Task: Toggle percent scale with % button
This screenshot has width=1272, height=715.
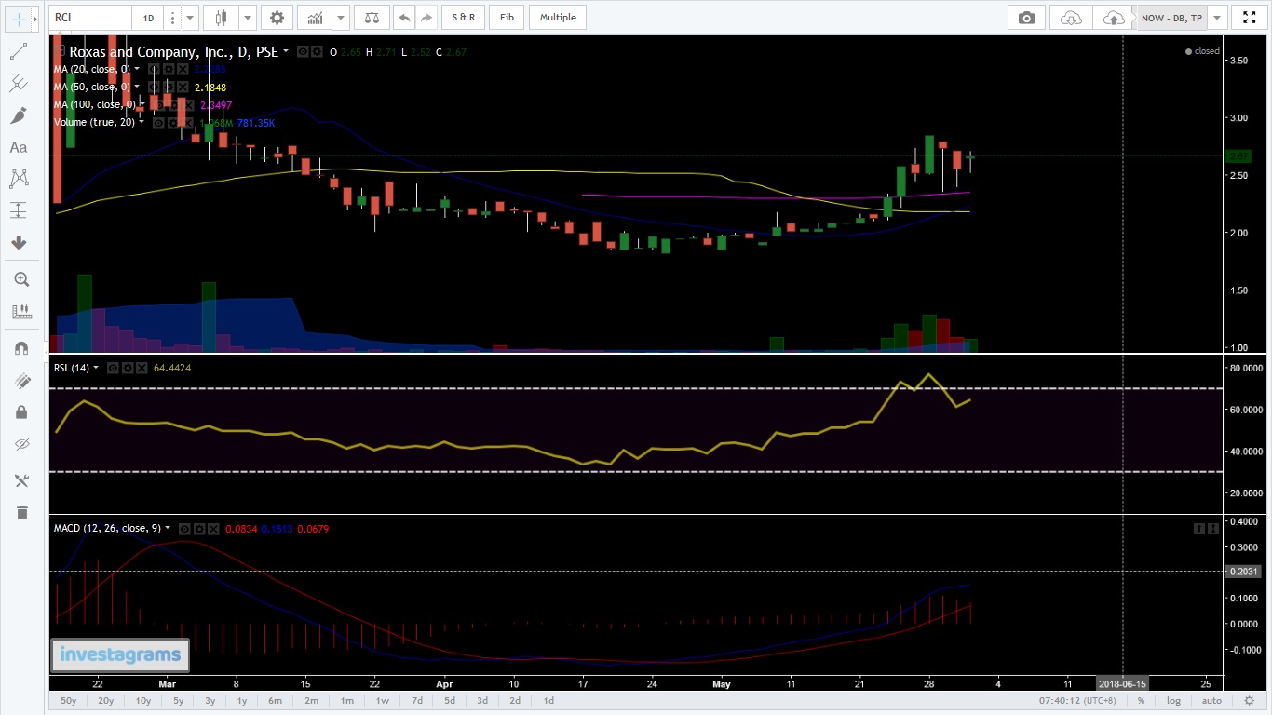Action: tap(1140, 700)
